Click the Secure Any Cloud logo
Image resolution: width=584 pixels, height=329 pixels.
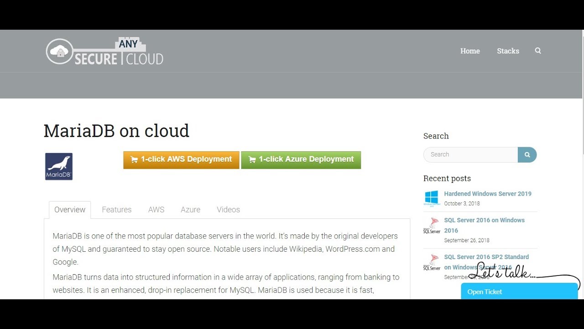click(x=104, y=52)
